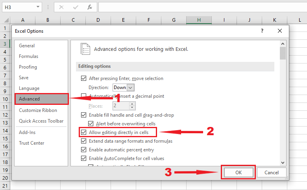
Task: Click the options pane scrollbar thumb
Action: [283, 53]
